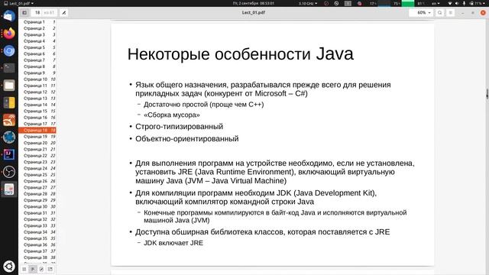
Task: Open the Lect_01.pdf app menu in top bar
Action: [18, 3]
